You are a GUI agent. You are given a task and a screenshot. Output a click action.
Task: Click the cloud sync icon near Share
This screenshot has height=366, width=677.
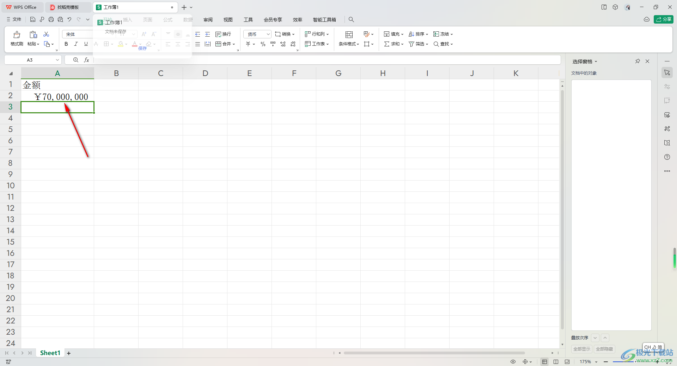647,19
